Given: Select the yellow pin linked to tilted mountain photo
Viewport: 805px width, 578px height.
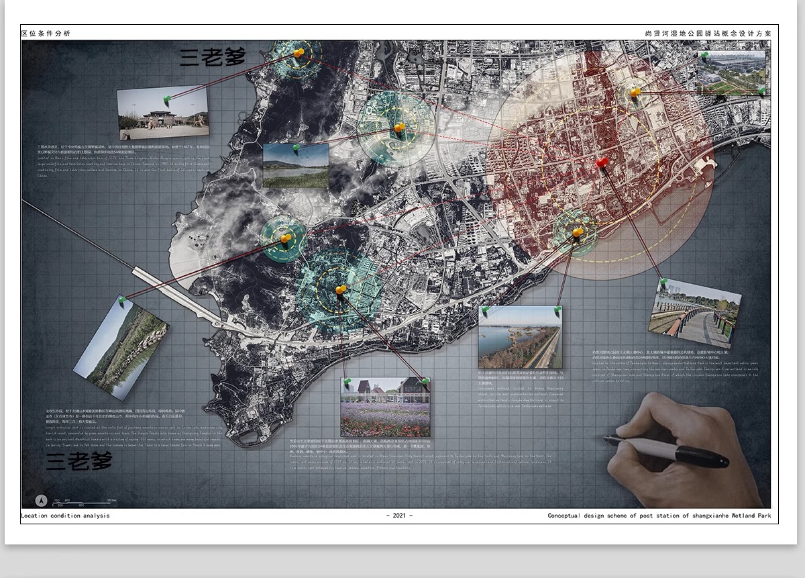Looking at the screenshot, I should (x=286, y=238).
